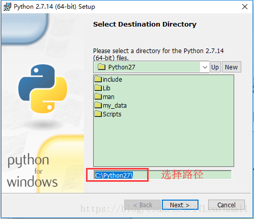Close the Python Setup window
254x219 pixels.
click(245, 7)
